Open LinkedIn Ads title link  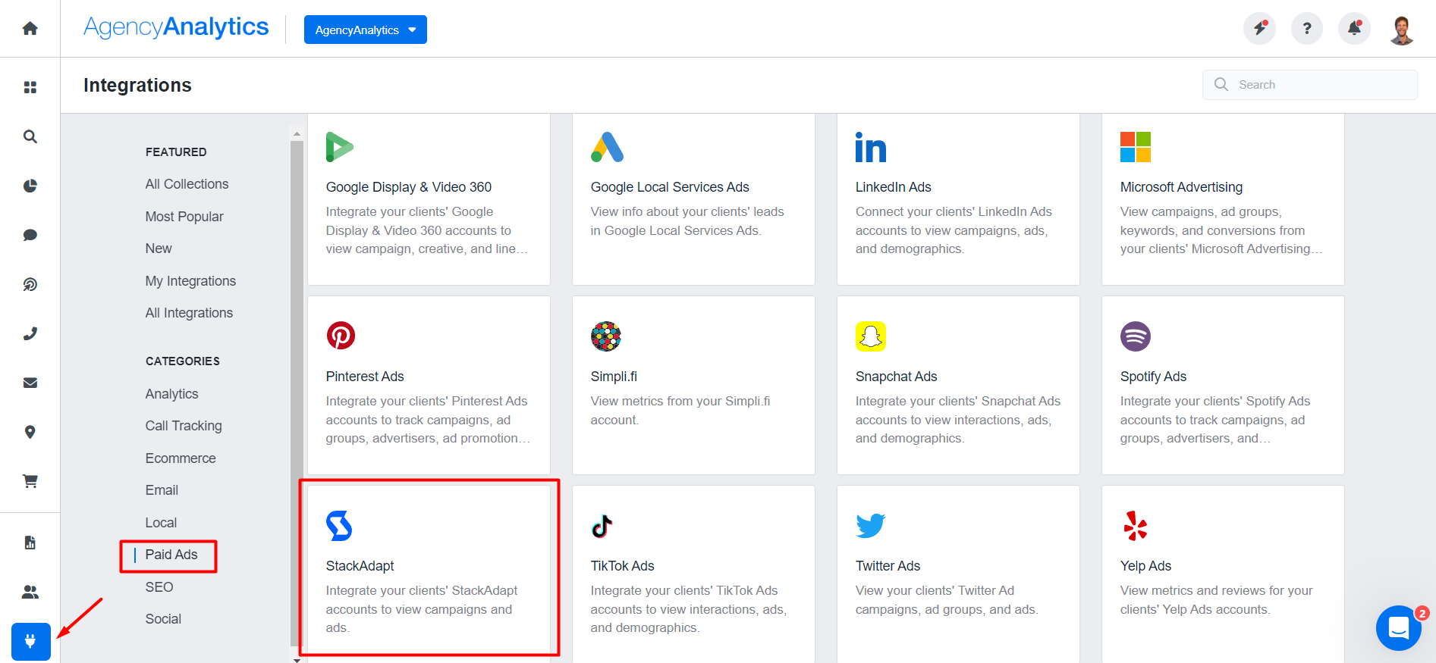(x=893, y=187)
